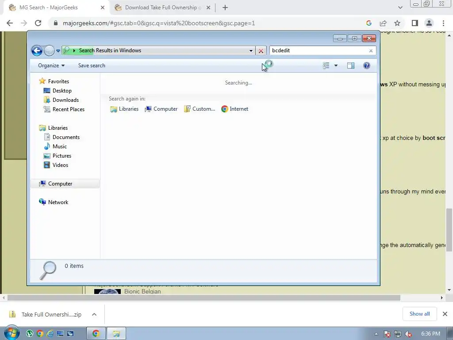Click Save search in the toolbar

tap(92, 66)
